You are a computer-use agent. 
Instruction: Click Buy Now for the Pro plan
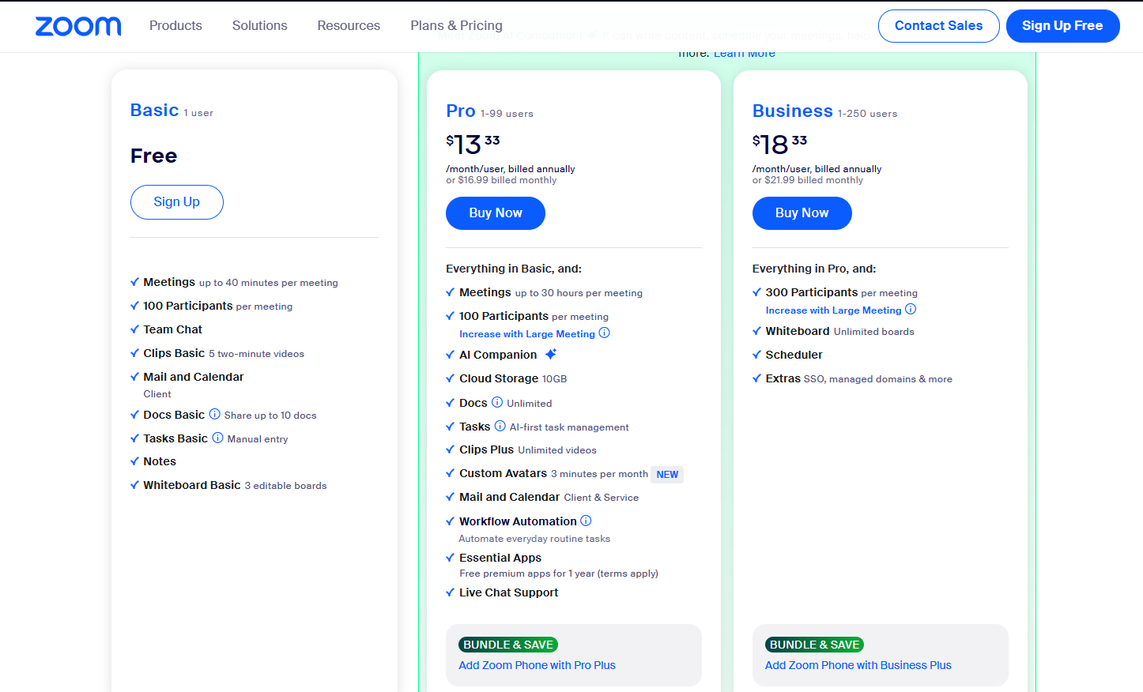click(495, 213)
